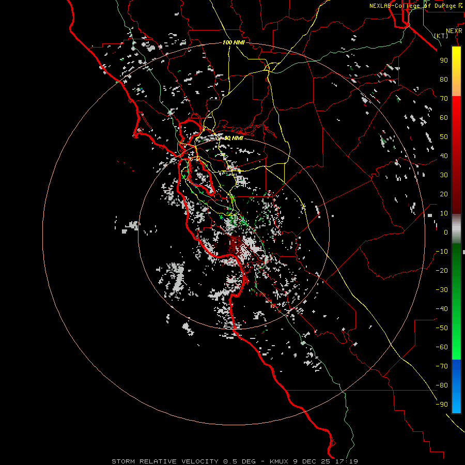The height and width of the screenshot is (465, 465).
Task: Select the 0 value on velocity legend
Action: 446,232
